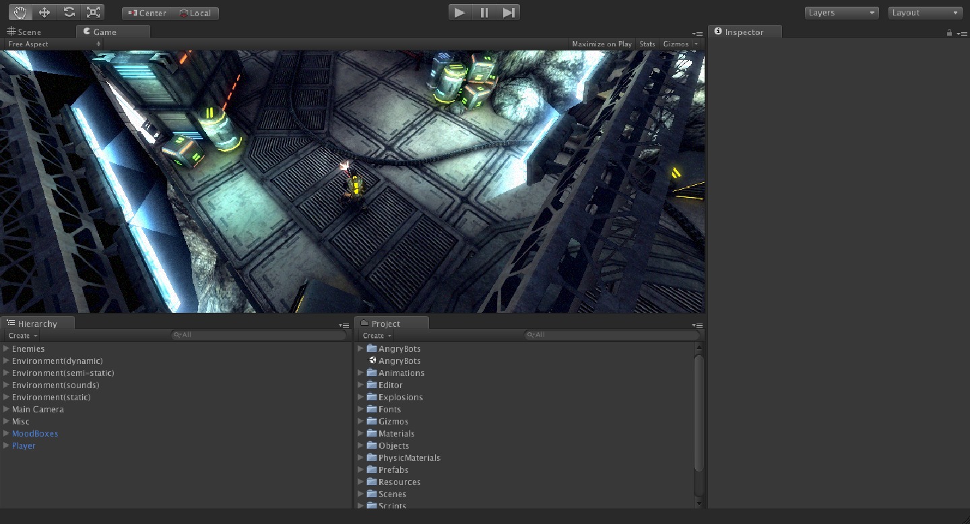Viewport: 970px width, 524px height.
Task: Click the Hierarchy search field
Action: coord(259,335)
